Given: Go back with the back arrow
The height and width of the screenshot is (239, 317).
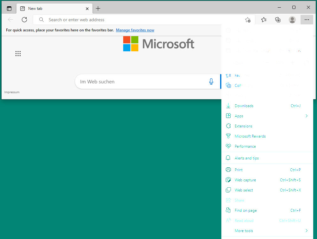Looking at the screenshot, I should click(x=10, y=20).
